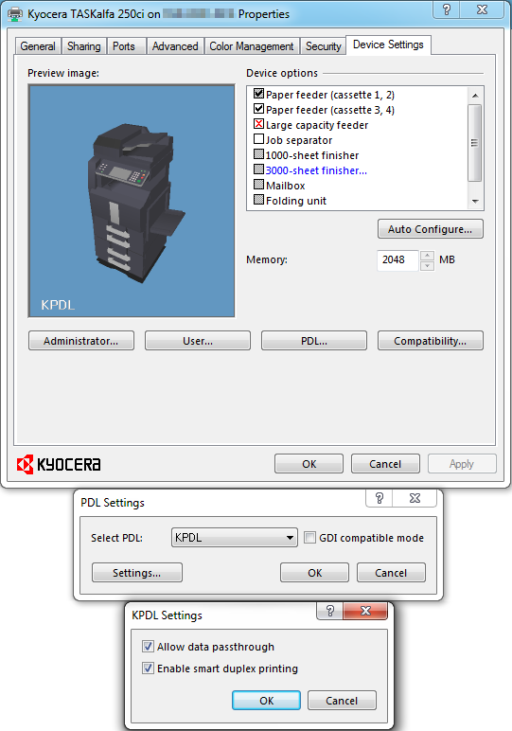Click the printer icon in title bar
Viewport: 512px width, 731px height.
tap(15, 14)
